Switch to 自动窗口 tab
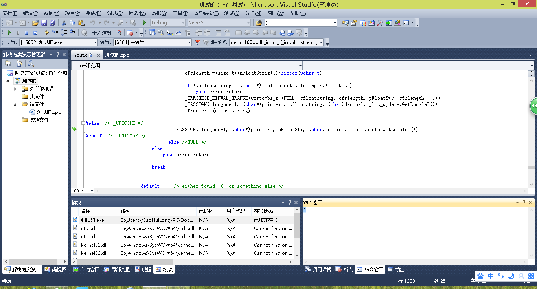The image size is (537, 289). click(x=86, y=269)
